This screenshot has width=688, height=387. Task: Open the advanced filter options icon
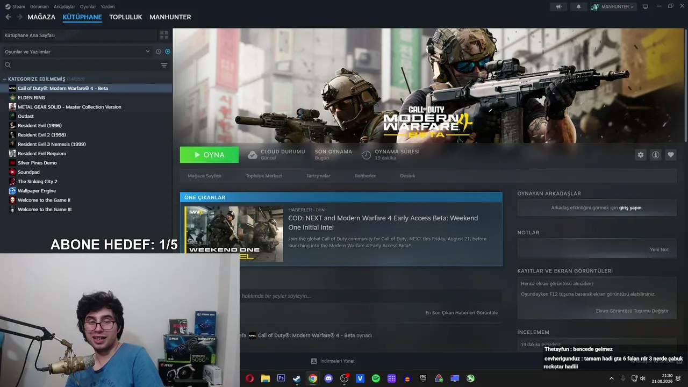(x=164, y=65)
